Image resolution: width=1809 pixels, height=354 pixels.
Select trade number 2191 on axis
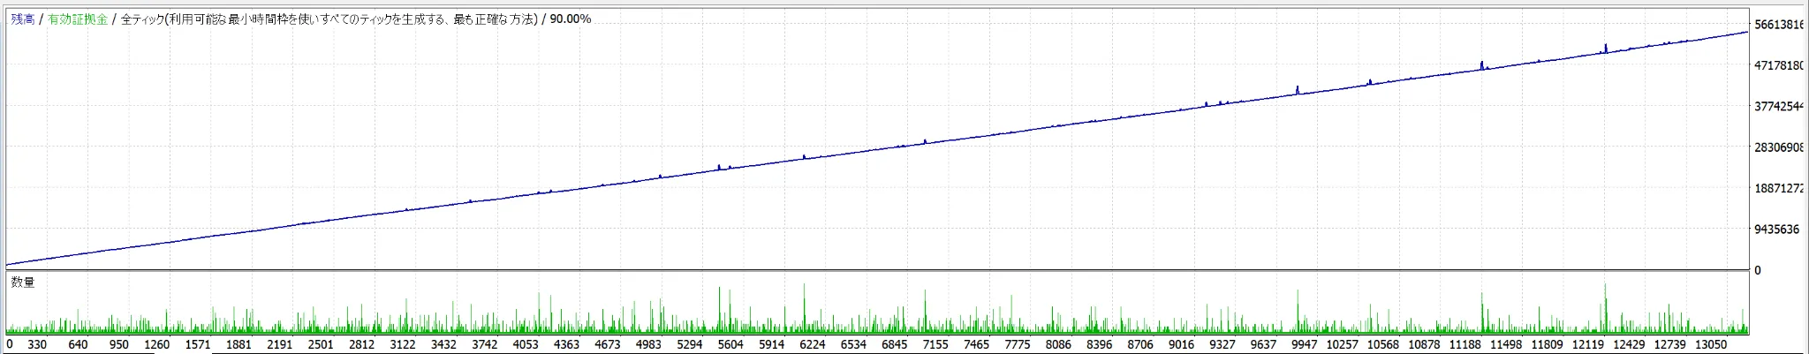point(279,344)
